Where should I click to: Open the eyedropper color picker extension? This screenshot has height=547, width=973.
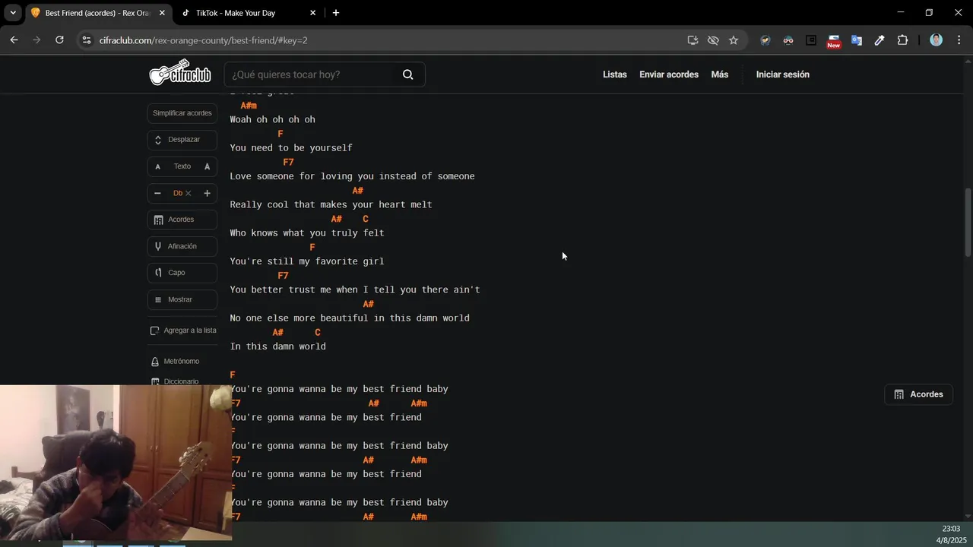click(880, 40)
